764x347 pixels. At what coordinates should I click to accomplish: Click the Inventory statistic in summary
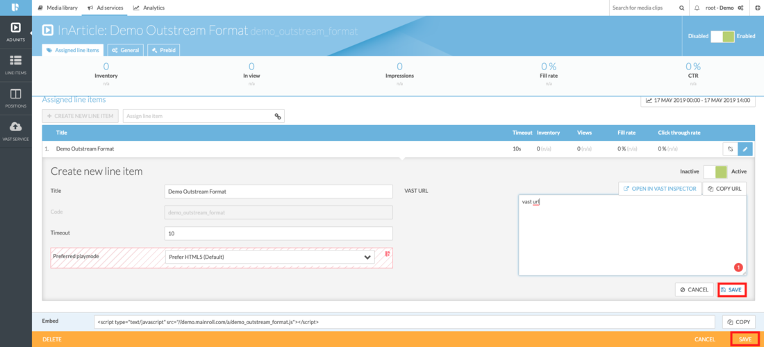click(106, 73)
